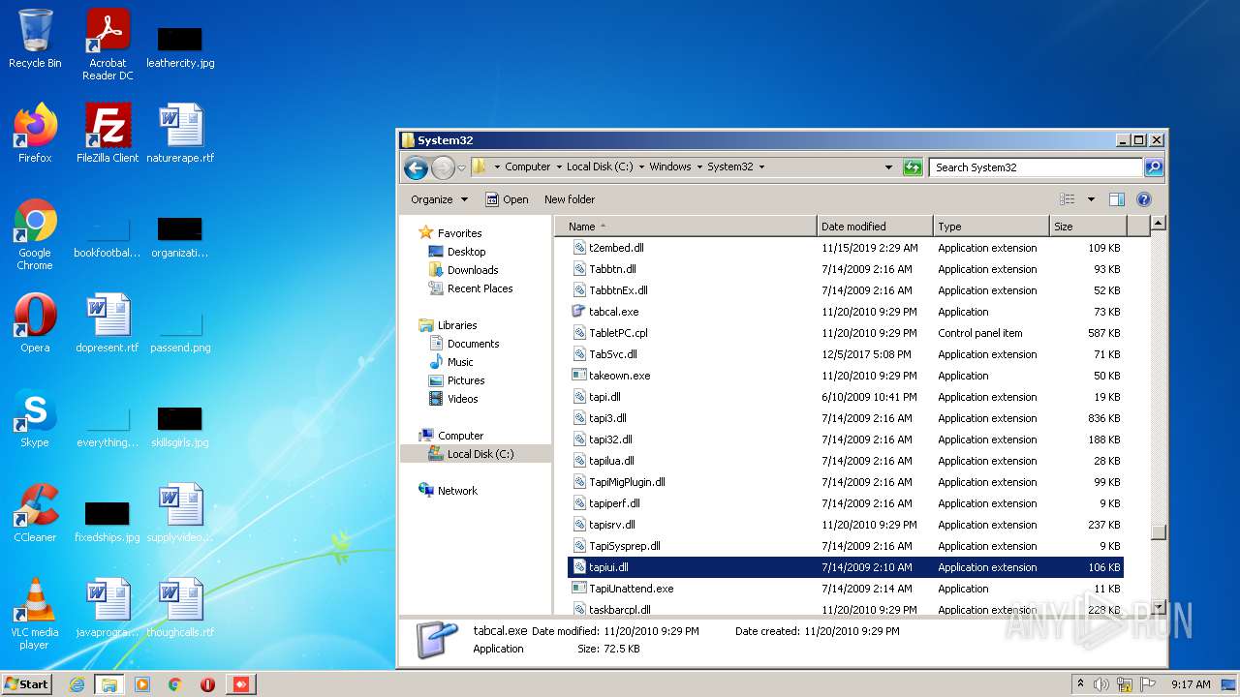Select Downloads in navigation pane
Screen dimensions: 1240x697
pyautogui.click(x=473, y=270)
